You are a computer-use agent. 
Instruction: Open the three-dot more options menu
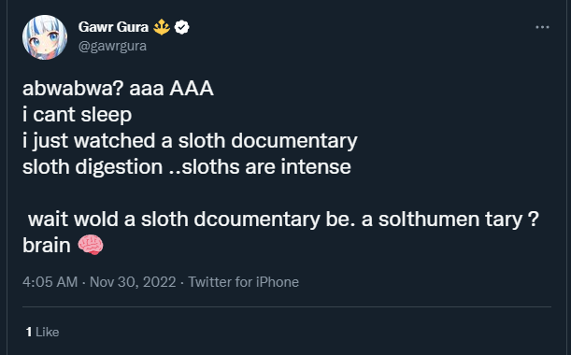point(542,27)
